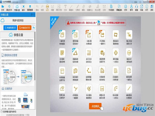Select the 文字 text tool in toolbar
This screenshot has width=155, height=116.
[x=65, y=8]
